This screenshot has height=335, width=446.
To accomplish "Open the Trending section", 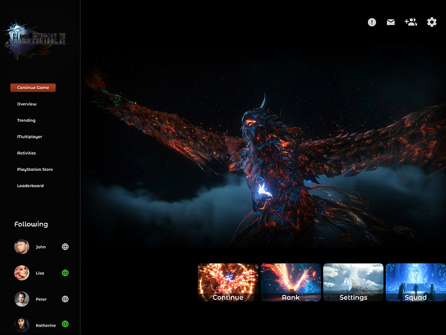I will [26, 120].
